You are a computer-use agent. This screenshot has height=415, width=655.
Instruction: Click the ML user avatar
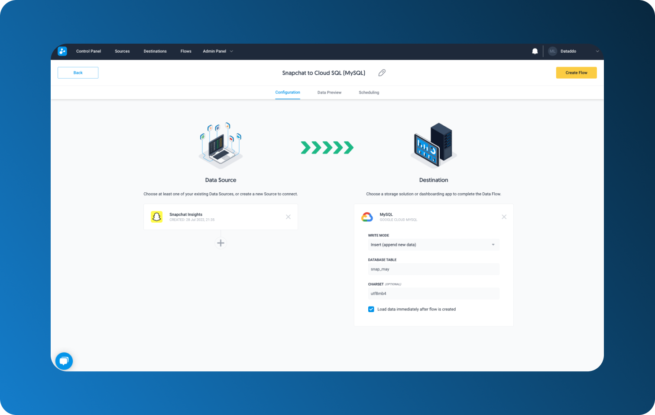coord(552,51)
